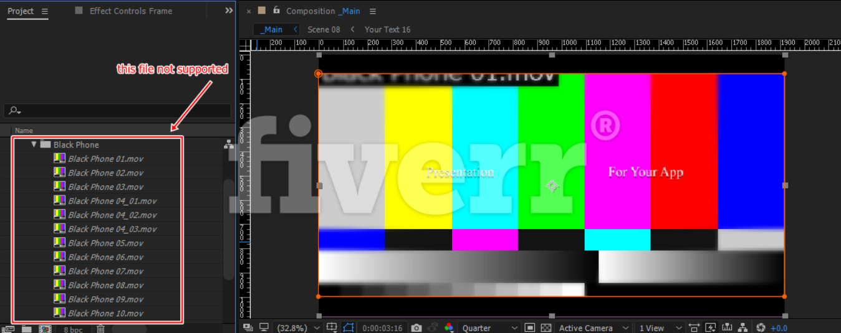Click Primary Viewer monitor icon
Image resolution: width=841 pixels, height=333 pixels.
(x=264, y=327)
